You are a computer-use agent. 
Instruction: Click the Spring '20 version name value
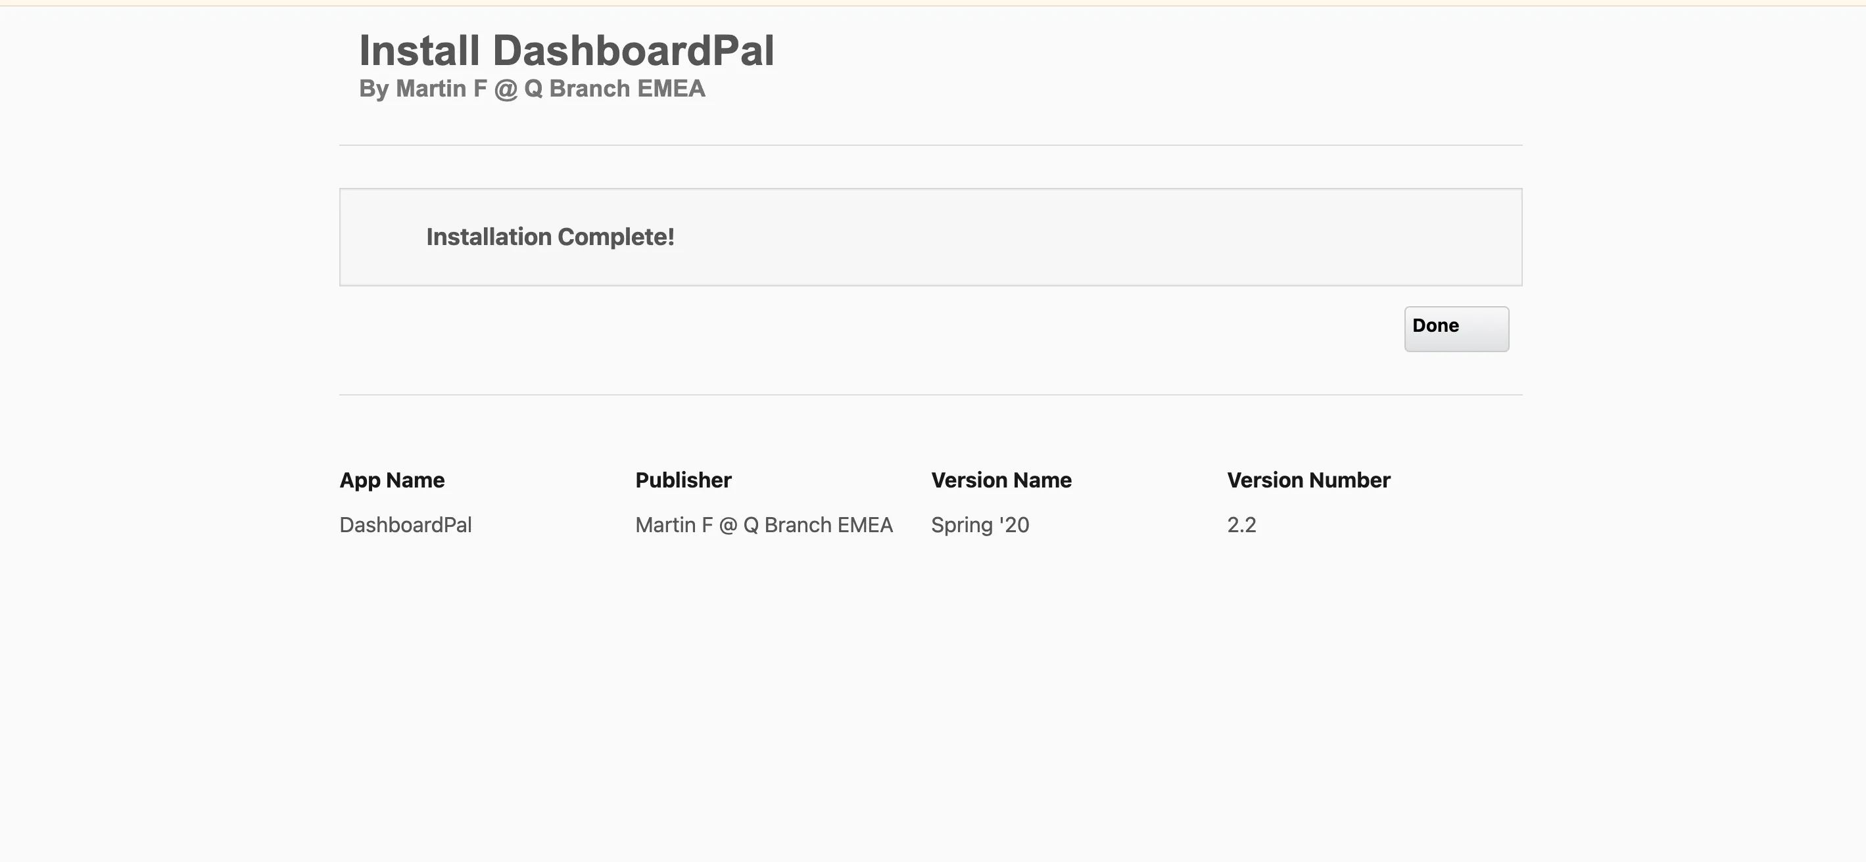tap(980, 525)
